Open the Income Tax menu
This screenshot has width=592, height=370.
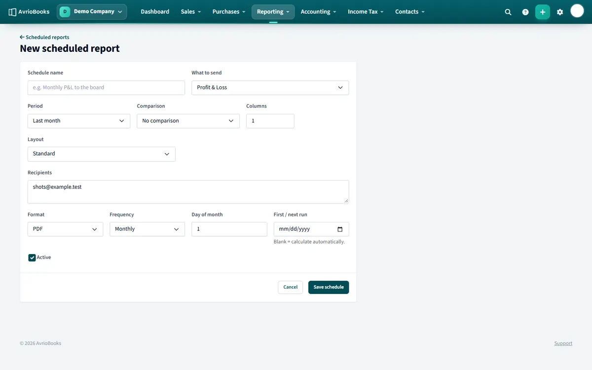click(366, 12)
